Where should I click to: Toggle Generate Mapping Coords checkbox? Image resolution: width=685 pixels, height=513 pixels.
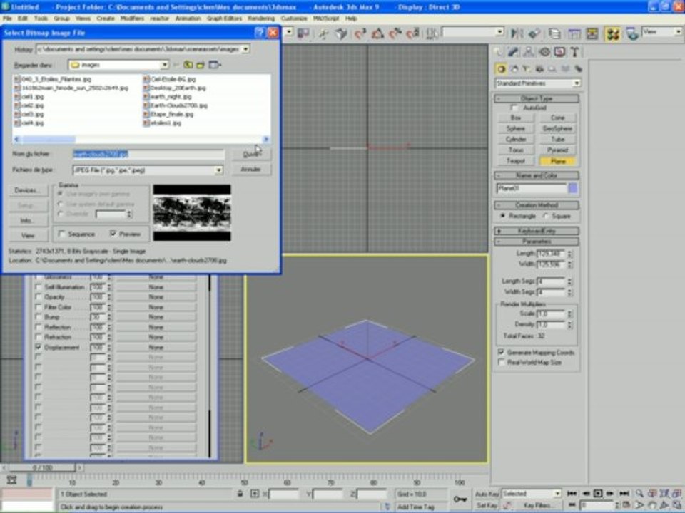tap(501, 351)
